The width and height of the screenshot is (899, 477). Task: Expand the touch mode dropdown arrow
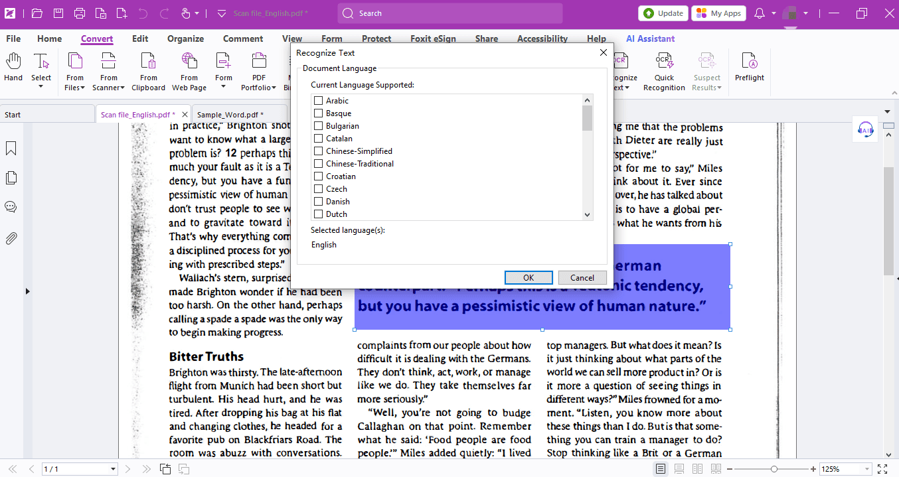coord(198,13)
